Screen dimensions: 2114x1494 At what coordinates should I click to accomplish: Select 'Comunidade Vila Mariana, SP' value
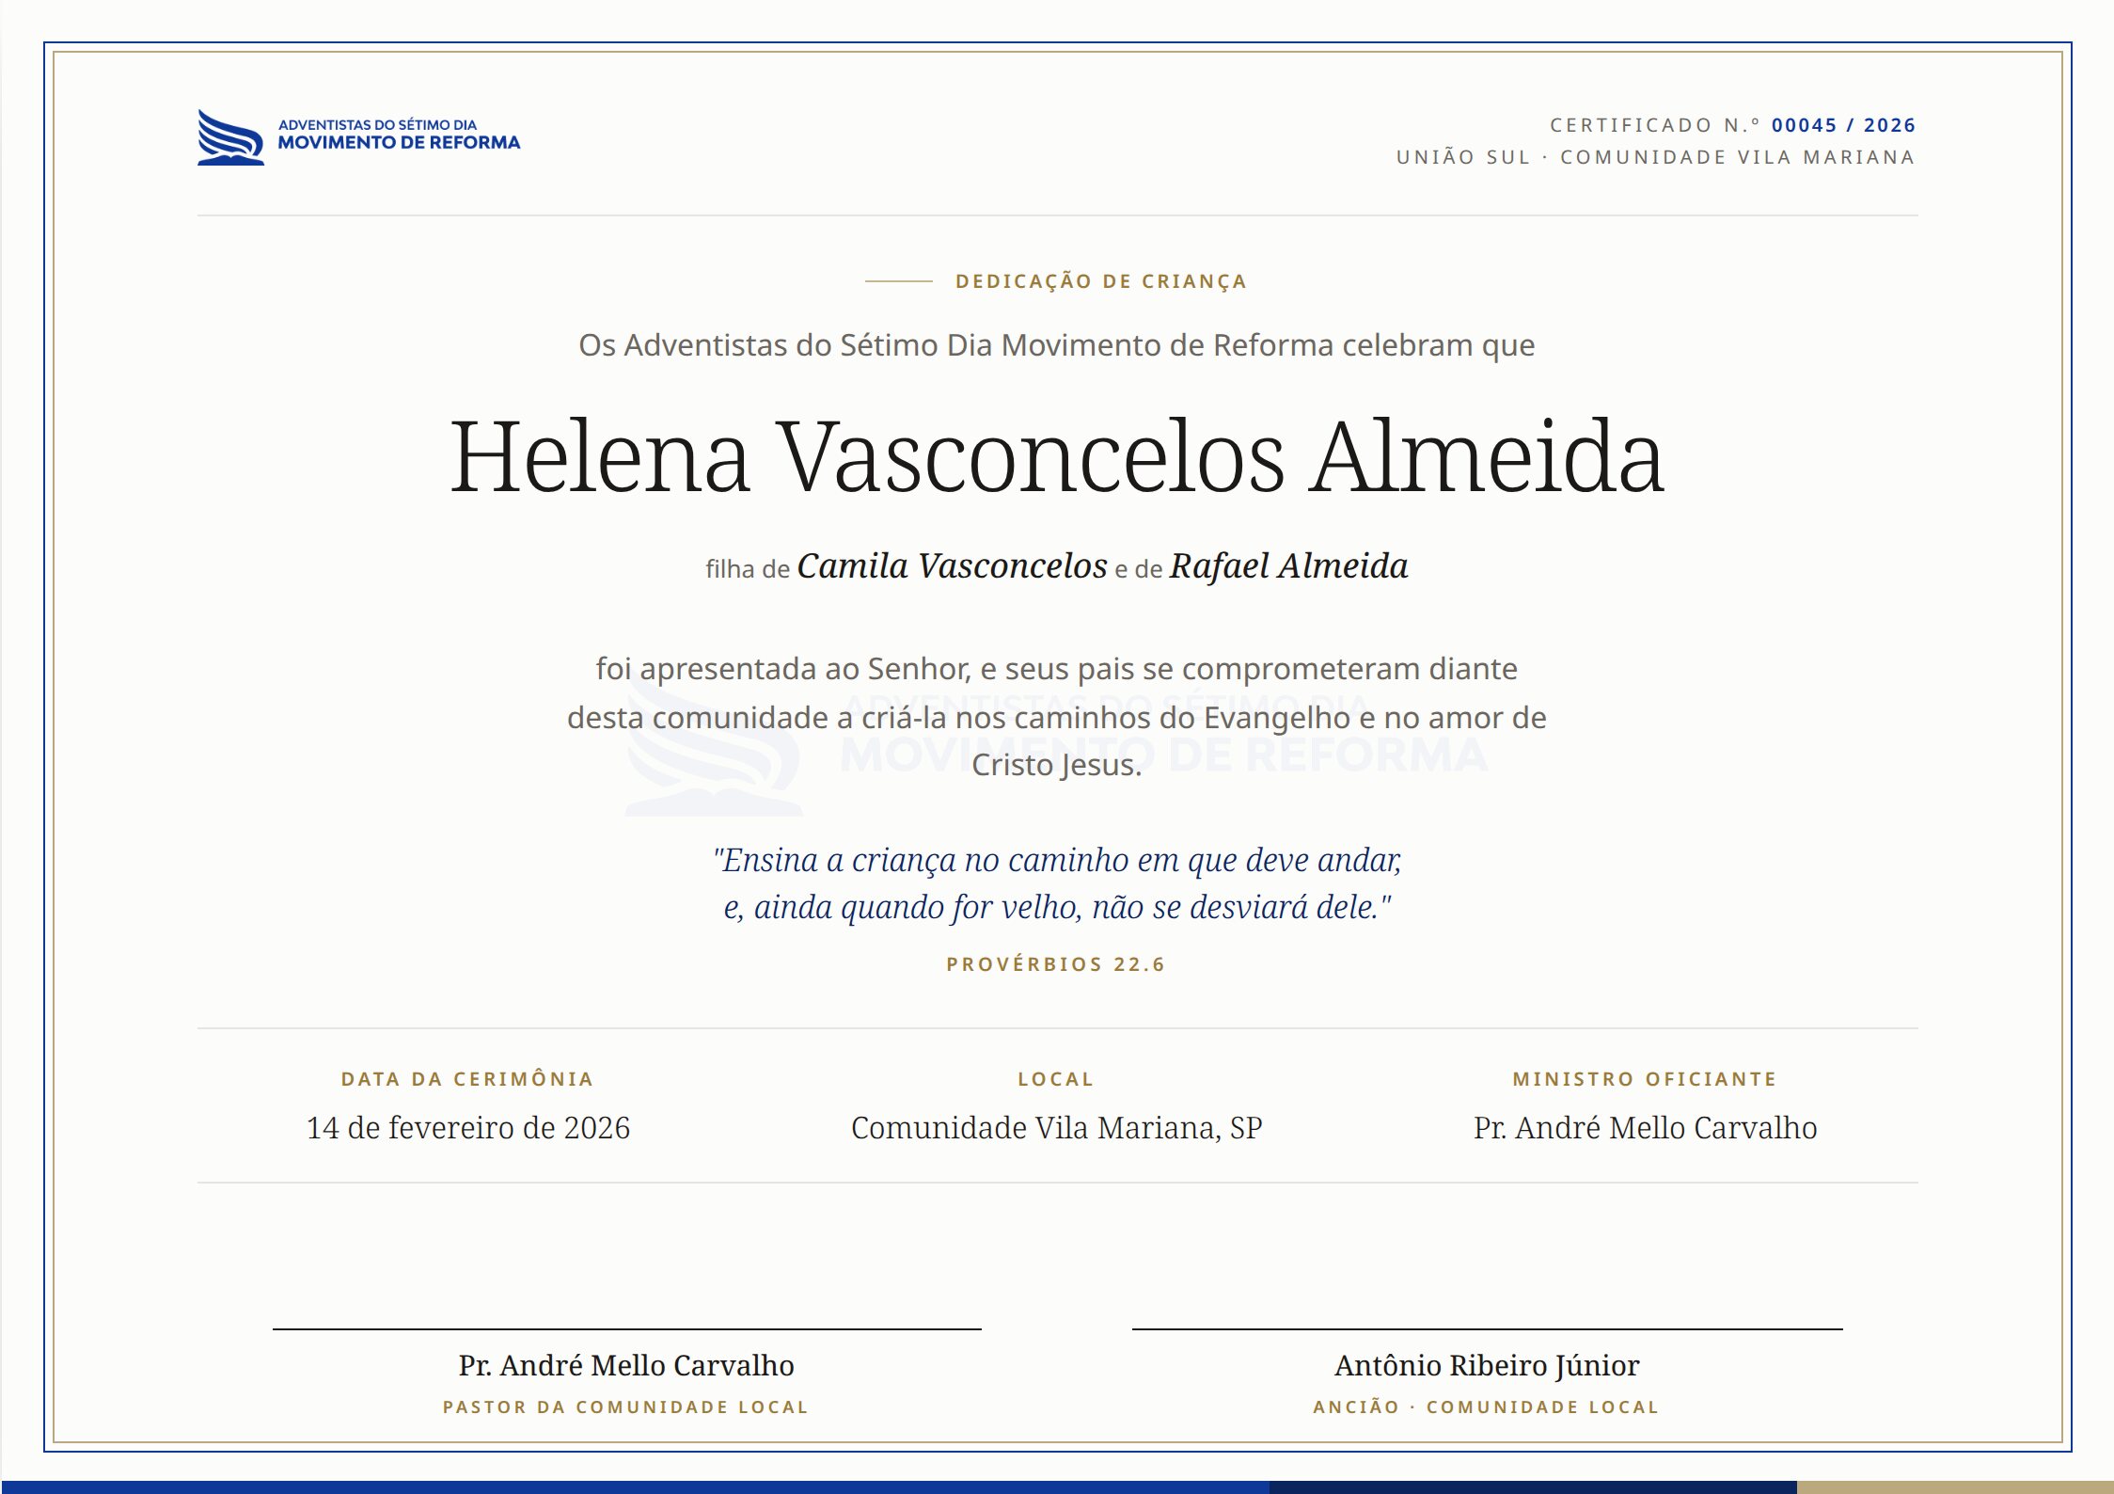pos(1057,1128)
